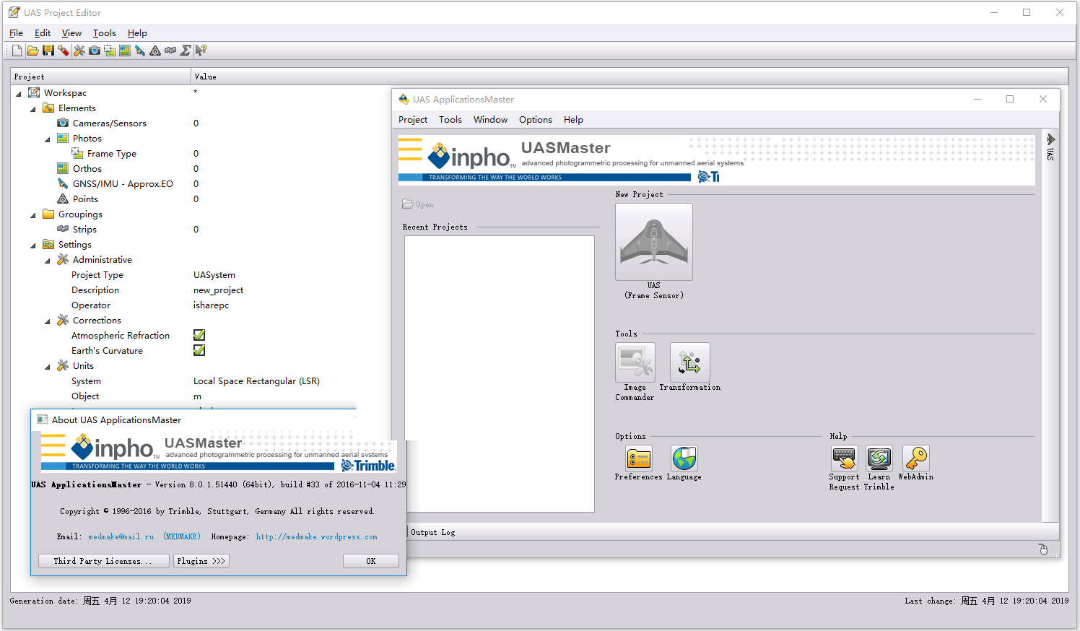The height and width of the screenshot is (631, 1080).
Task: Activate the What's This help cursor icon
Action: tap(201, 51)
